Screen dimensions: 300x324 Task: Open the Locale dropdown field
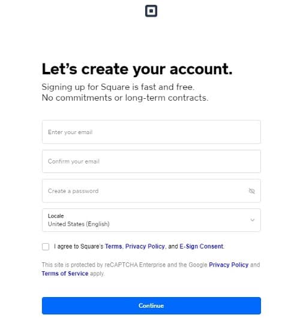click(x=151, y=220)
